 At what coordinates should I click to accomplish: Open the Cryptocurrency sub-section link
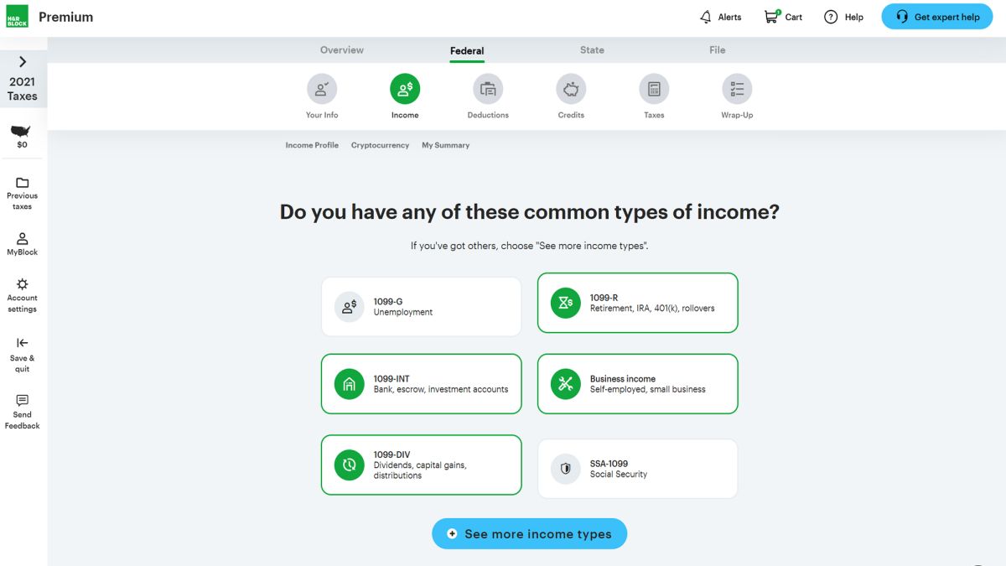(x=380, y=145)
